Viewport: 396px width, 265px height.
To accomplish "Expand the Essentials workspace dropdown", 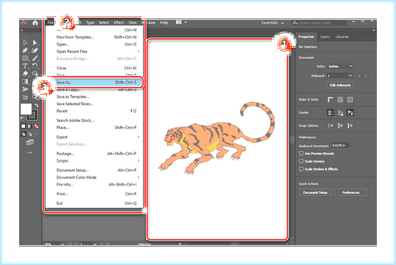I will (x=273, y=22).
